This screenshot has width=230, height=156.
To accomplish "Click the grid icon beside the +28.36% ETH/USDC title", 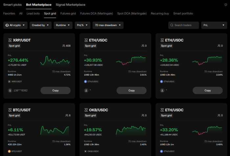I will 162,40.
